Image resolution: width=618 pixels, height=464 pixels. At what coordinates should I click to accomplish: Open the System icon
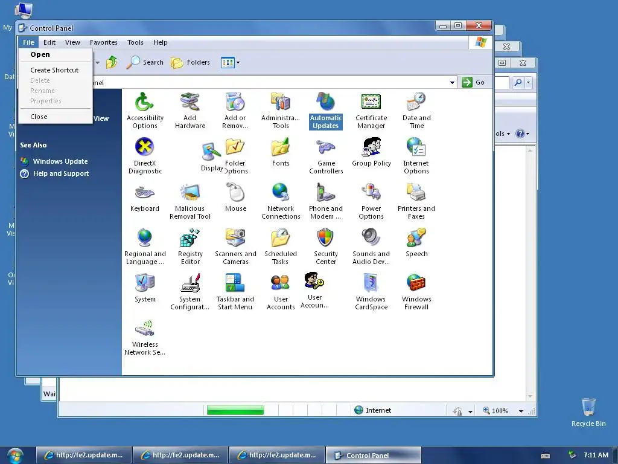(145, 288)
